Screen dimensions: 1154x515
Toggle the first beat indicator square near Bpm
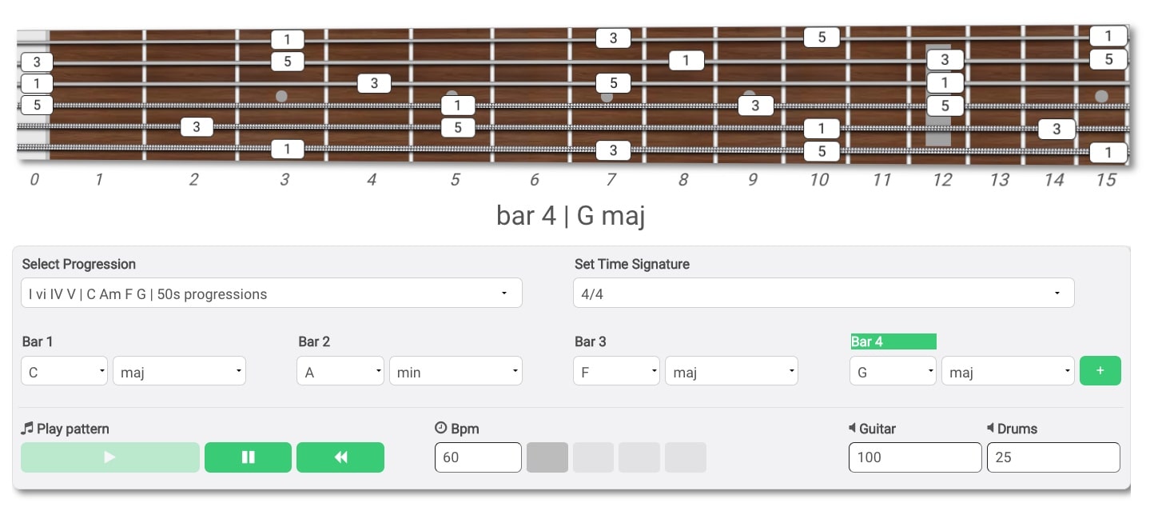(x=547, y=457)
